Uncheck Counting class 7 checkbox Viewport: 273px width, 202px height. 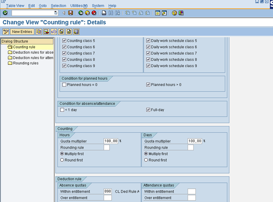pos(64,53)
